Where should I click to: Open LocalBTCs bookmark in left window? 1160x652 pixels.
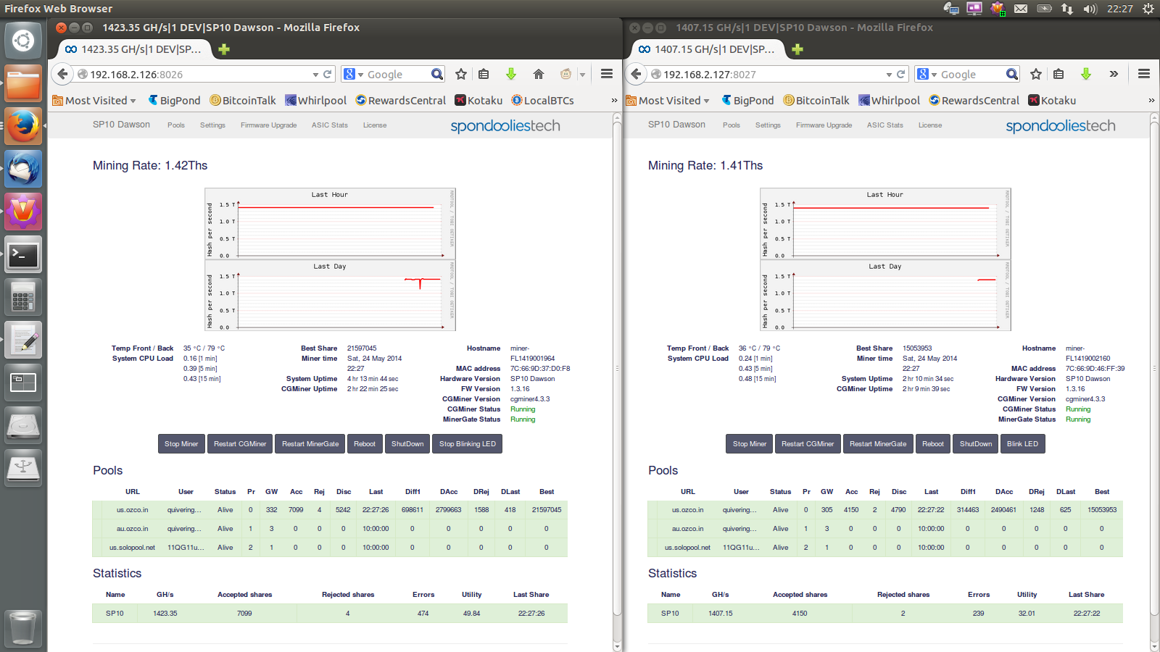coord(542,101)
